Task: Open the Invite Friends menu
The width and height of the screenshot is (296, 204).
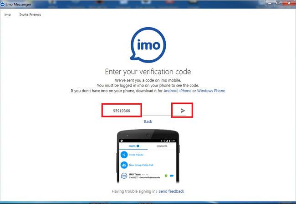Action: [30, 15]
